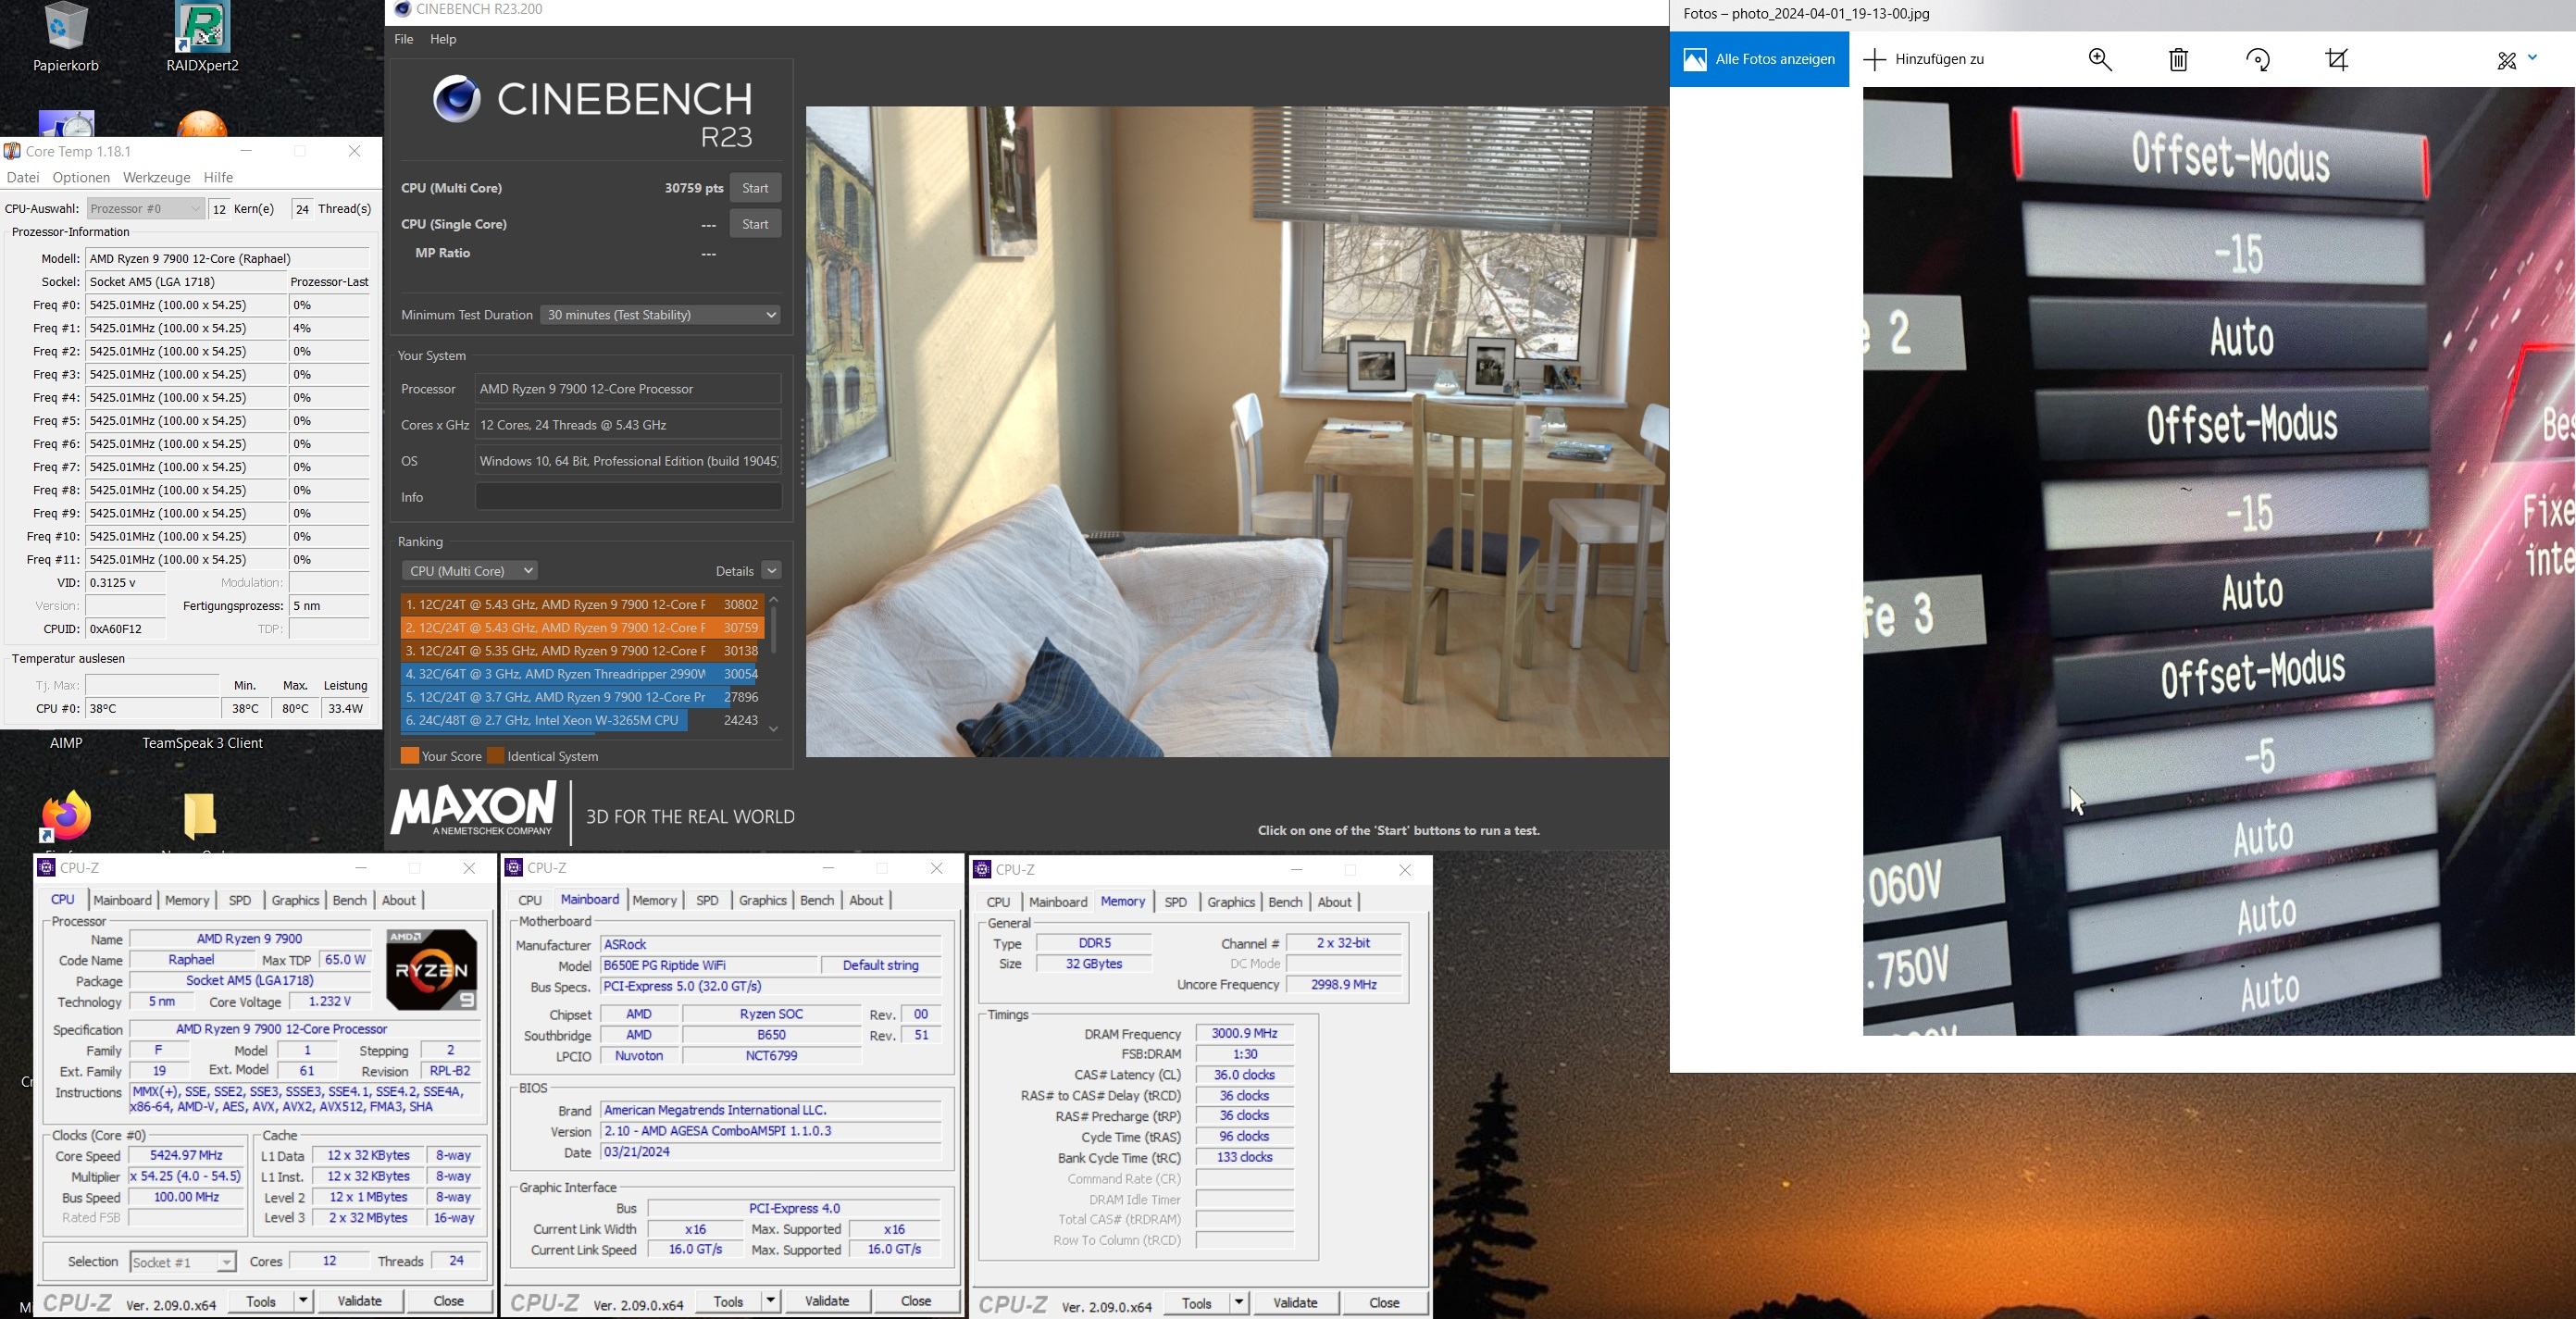Click Hinzufügen zu plus icon
Viewport: 2576px width, 1319px height.
[x=1874, y=59]
